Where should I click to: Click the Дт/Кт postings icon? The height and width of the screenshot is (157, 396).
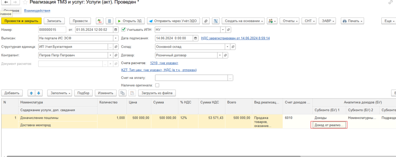point(100,21)
